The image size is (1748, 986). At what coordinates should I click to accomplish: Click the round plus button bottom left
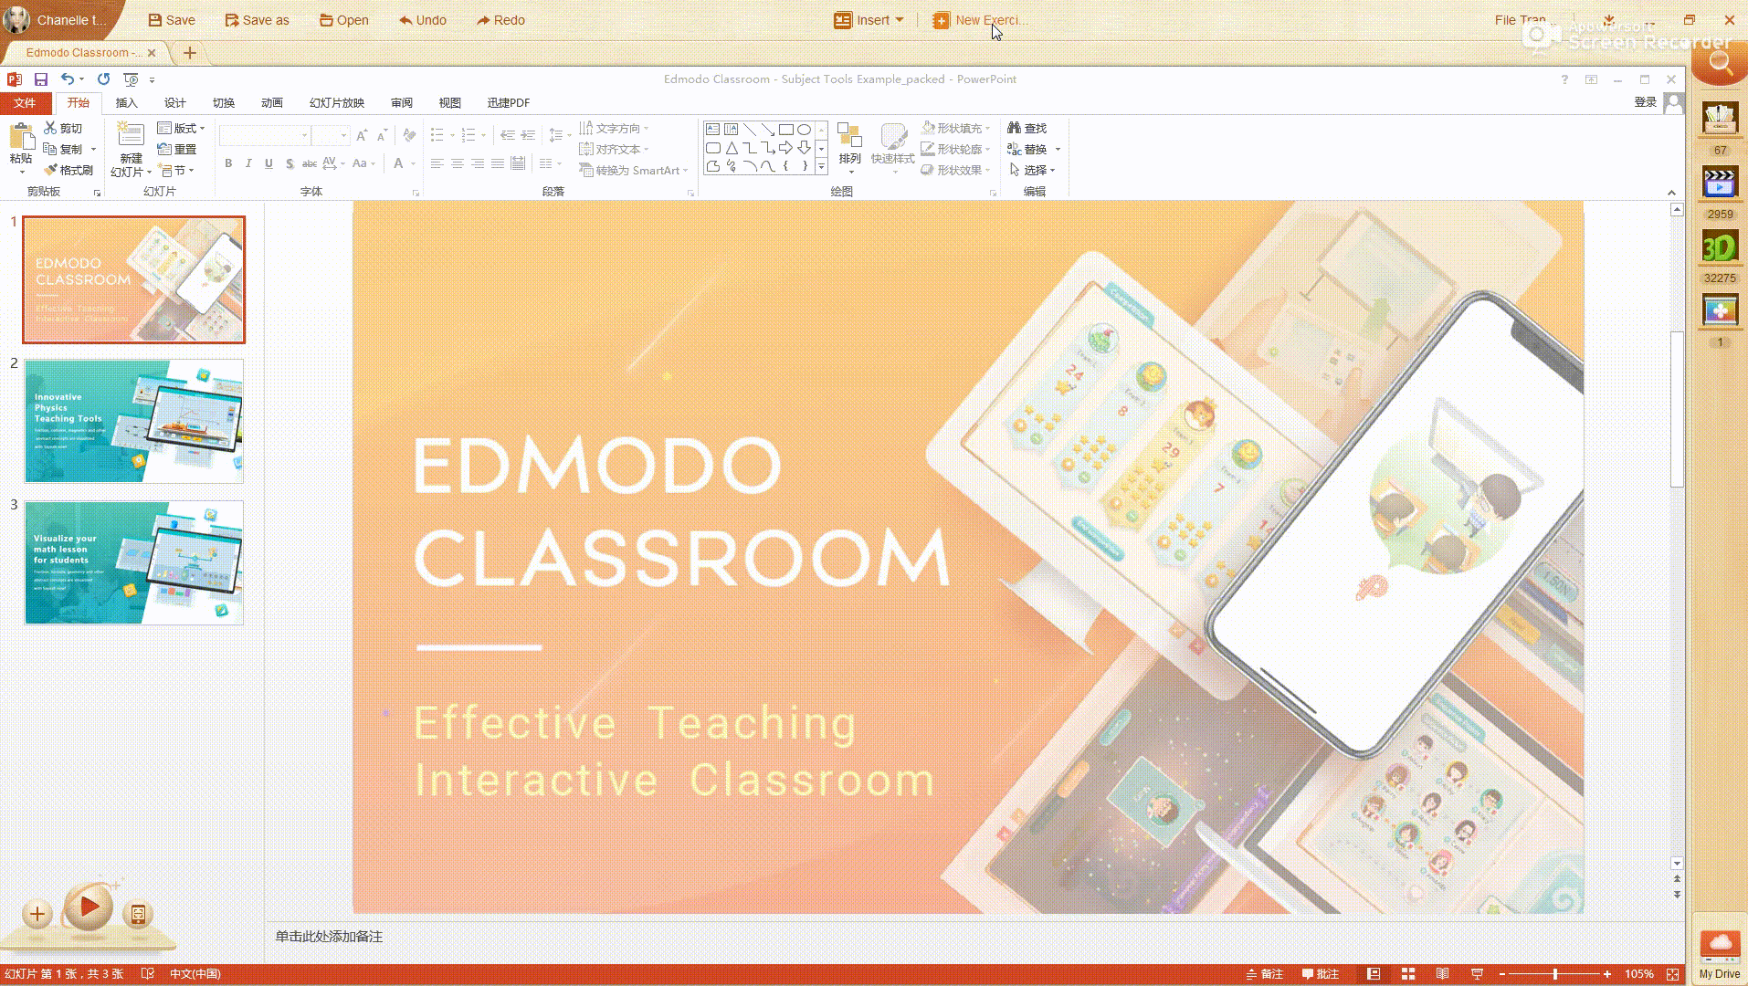coord(37,914)
